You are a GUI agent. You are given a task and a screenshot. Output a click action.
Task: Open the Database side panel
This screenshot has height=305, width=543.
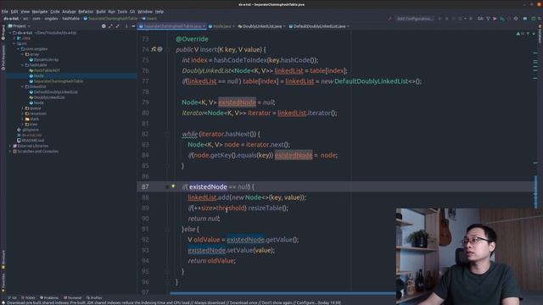(x=540, y=34)
